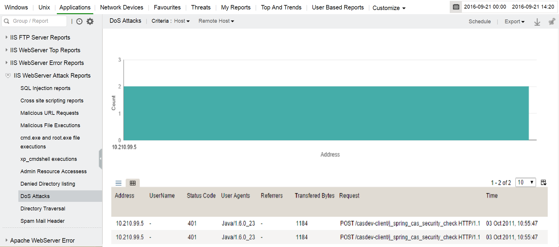
Task: Collapse the left sidebar panel handle
Action: pos(100,159)
